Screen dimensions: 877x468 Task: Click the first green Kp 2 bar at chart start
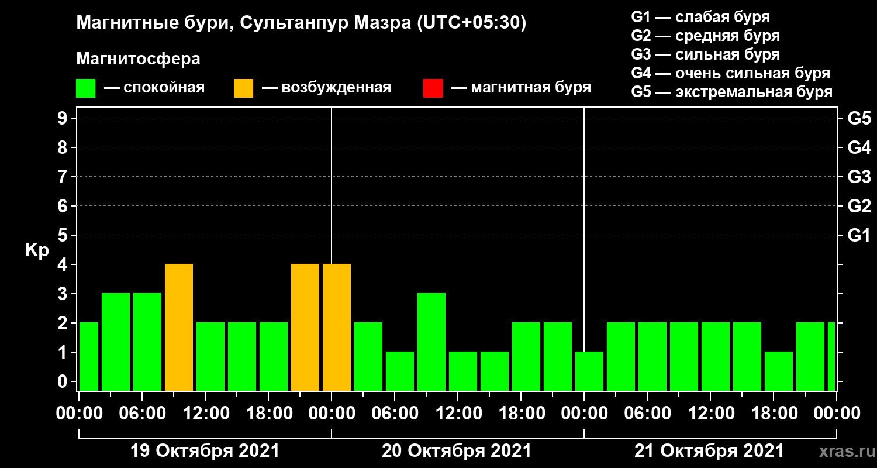tap(89, 357)
